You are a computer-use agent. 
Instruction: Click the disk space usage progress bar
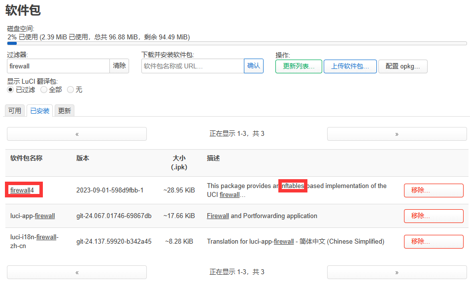pos(237,43)
